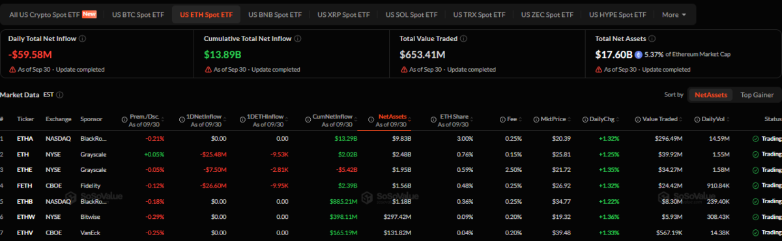The image size is (782, 241).
Task: Click the -$59.58M daily net inflow value
Action: (x=31, y=54)
